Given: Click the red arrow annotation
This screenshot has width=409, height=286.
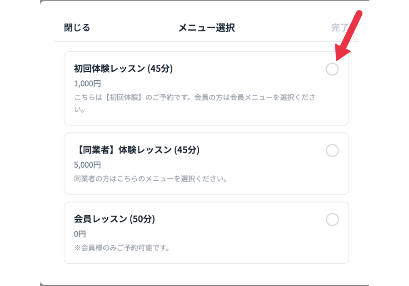Looking at the screenshot, I should point(351,37).
